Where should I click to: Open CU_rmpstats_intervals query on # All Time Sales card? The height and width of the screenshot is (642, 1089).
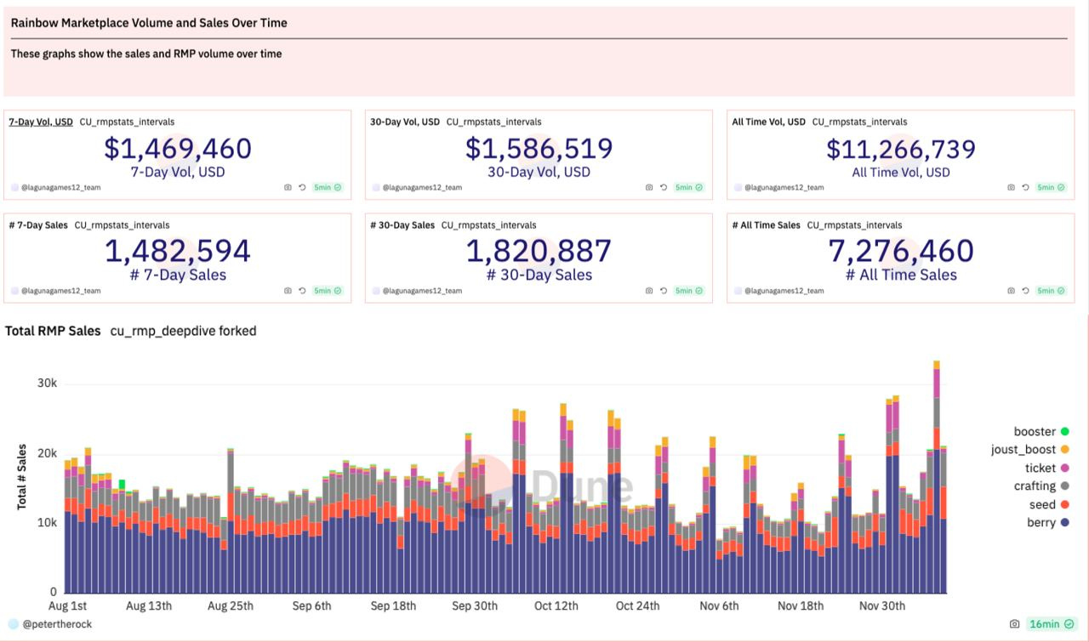click(855, 225)
